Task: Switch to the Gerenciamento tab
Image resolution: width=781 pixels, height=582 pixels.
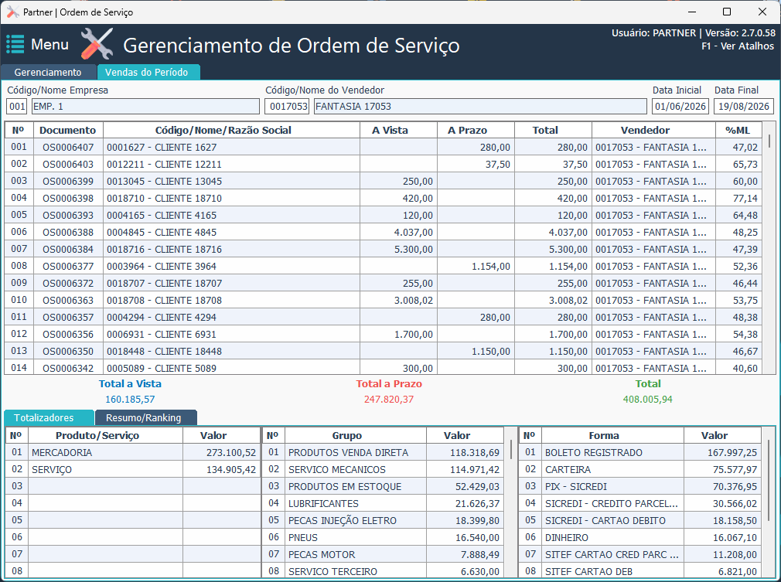Action: coord(48,72)
